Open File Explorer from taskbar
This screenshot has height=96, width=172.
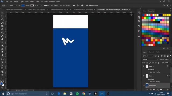pos(65,94)
